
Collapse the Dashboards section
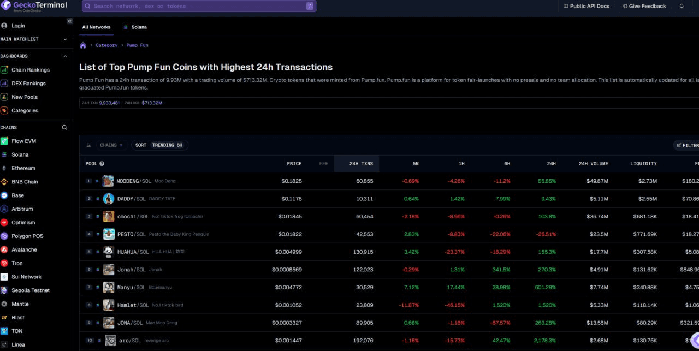65,56
